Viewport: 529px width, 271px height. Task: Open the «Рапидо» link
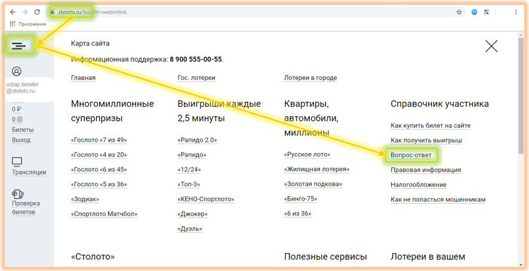pyautogui.click(x=192, y=155)
